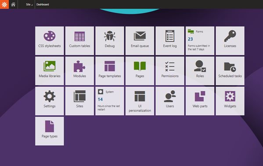Image resolution: width=263 pixels, height=166 pixels.
Task: Open the Sites tile
Action: [x=79, y=101]
